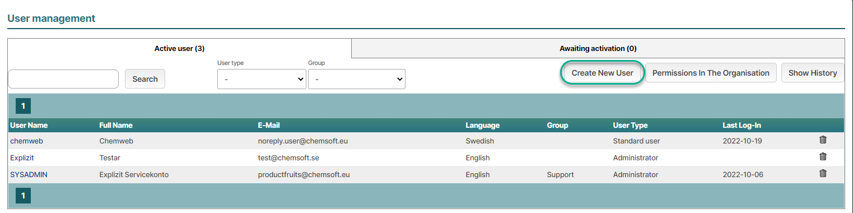Open the chemweb user link
Image resolution: width=853 pixels, height=213 pixels.
point(24,141)
